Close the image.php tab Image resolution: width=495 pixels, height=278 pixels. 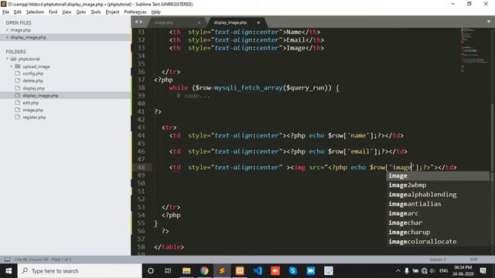click(x=199, y=22)
